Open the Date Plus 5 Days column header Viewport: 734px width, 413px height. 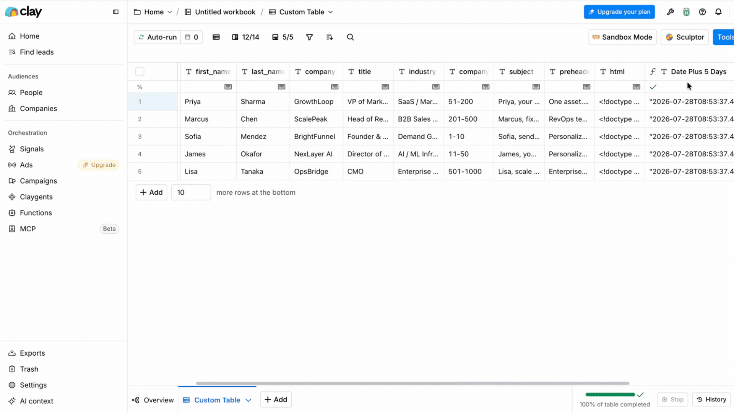tap(689, 72)
